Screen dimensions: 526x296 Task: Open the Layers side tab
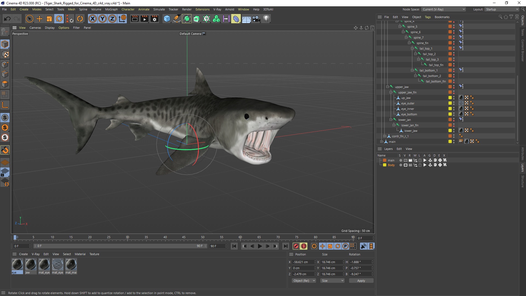coord(523,168)
